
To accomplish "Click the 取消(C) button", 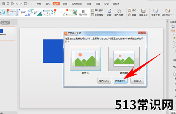I will (x=137, y=81).
